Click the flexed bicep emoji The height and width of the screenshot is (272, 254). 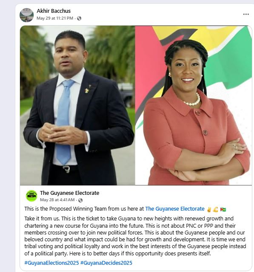pyautogui.click(x=216, y=209)
